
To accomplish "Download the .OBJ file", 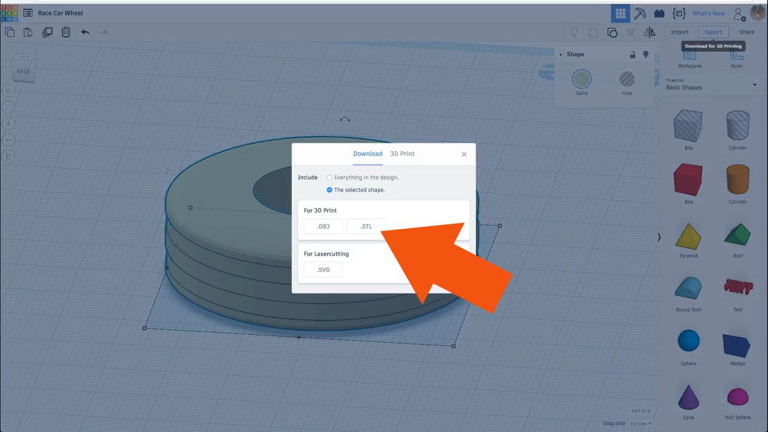I will (x=323, y=226).
